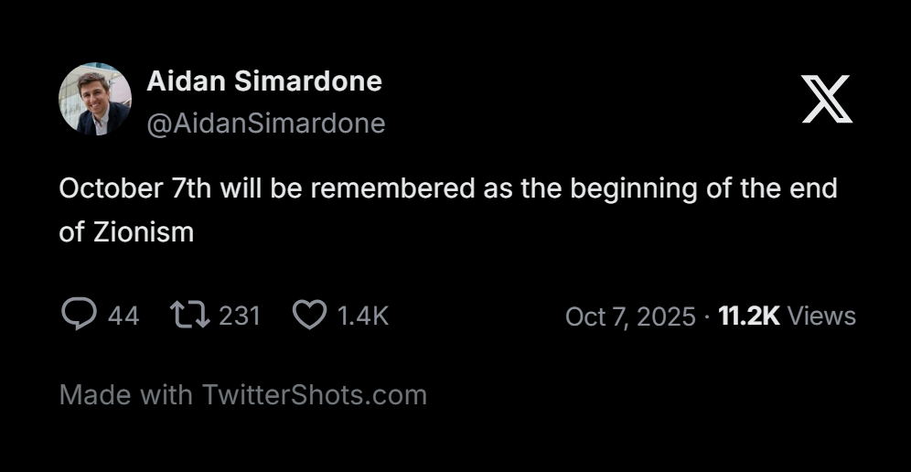911x472 pixels.
Task: Click Aidan Simardone's profile picture
Action: pyautogui.click(x=95, y=99)
